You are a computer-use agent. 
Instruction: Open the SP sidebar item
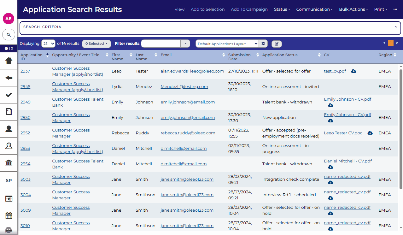[9, 181]
